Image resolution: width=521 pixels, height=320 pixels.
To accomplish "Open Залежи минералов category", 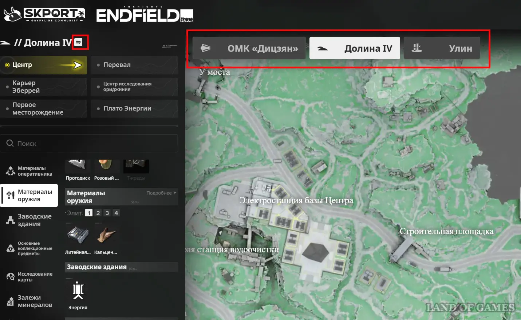I will [29, 301].
